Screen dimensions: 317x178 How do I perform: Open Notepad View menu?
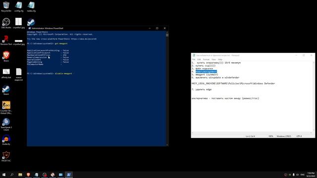point(213,59)
